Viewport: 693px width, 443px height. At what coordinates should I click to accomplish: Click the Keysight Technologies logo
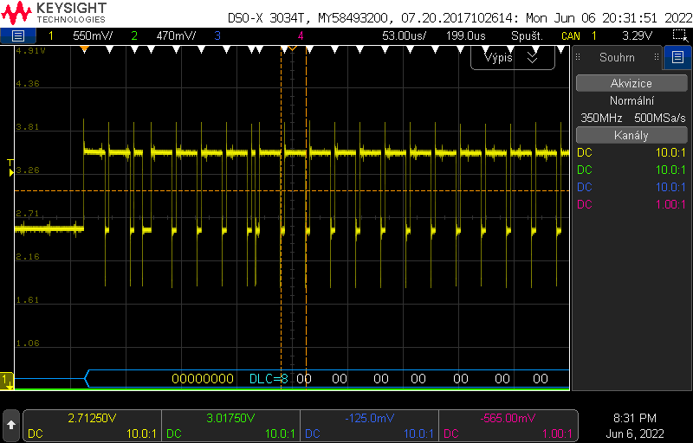pyautogui.click(x=54, y=13)
